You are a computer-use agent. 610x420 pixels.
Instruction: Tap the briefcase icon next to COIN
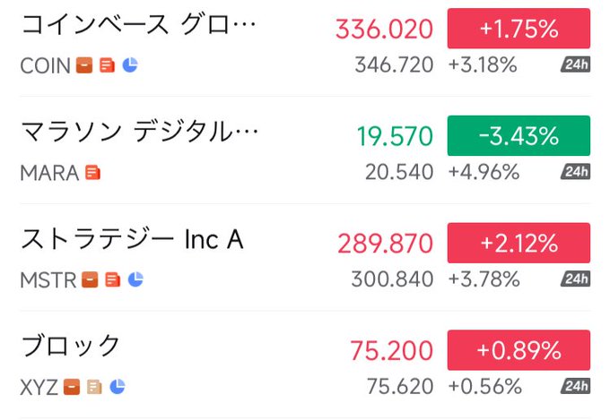(84, 65)
